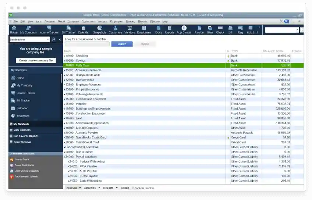Open the Employees center icon
The height and width of the screenshot is (200, 312).
[144, 30]
